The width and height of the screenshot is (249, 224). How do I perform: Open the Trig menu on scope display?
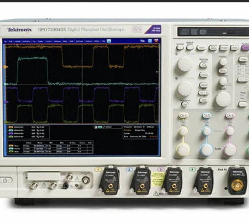[34, 41]
